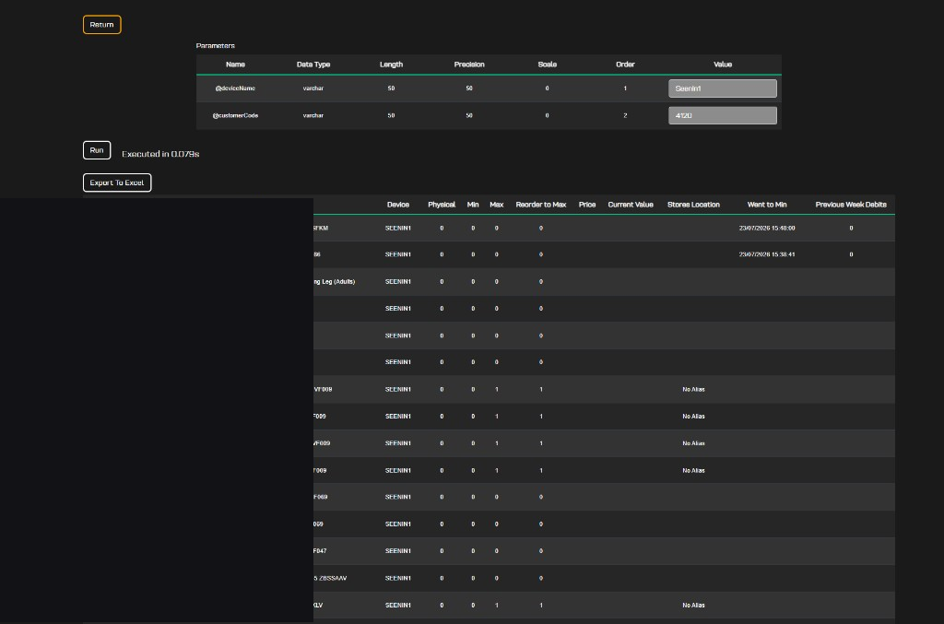The height and width of the screenshot is (624, 944).
Task: Click Previous Week Debits 0 in 15:38:41 row
Action: (x=851, y=254)
